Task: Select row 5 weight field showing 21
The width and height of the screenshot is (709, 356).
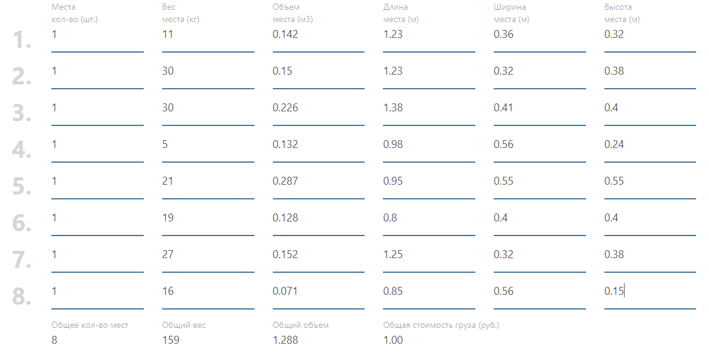Action: pyautogui.click(x=208, y=182)
